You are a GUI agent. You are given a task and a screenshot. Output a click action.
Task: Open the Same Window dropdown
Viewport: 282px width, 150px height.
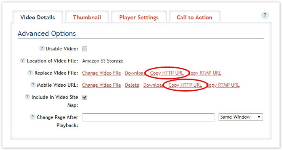(241, 117)
